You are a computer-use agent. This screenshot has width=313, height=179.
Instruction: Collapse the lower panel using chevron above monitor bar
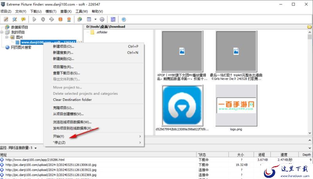click(309, 141)
